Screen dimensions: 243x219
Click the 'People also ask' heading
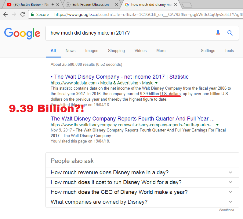tap(72, 161)
